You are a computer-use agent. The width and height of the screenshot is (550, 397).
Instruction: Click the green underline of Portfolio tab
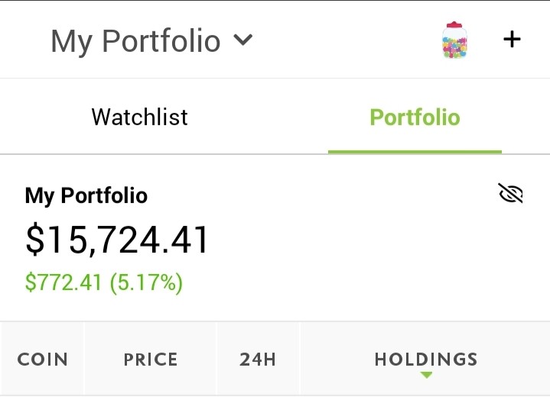415,152
